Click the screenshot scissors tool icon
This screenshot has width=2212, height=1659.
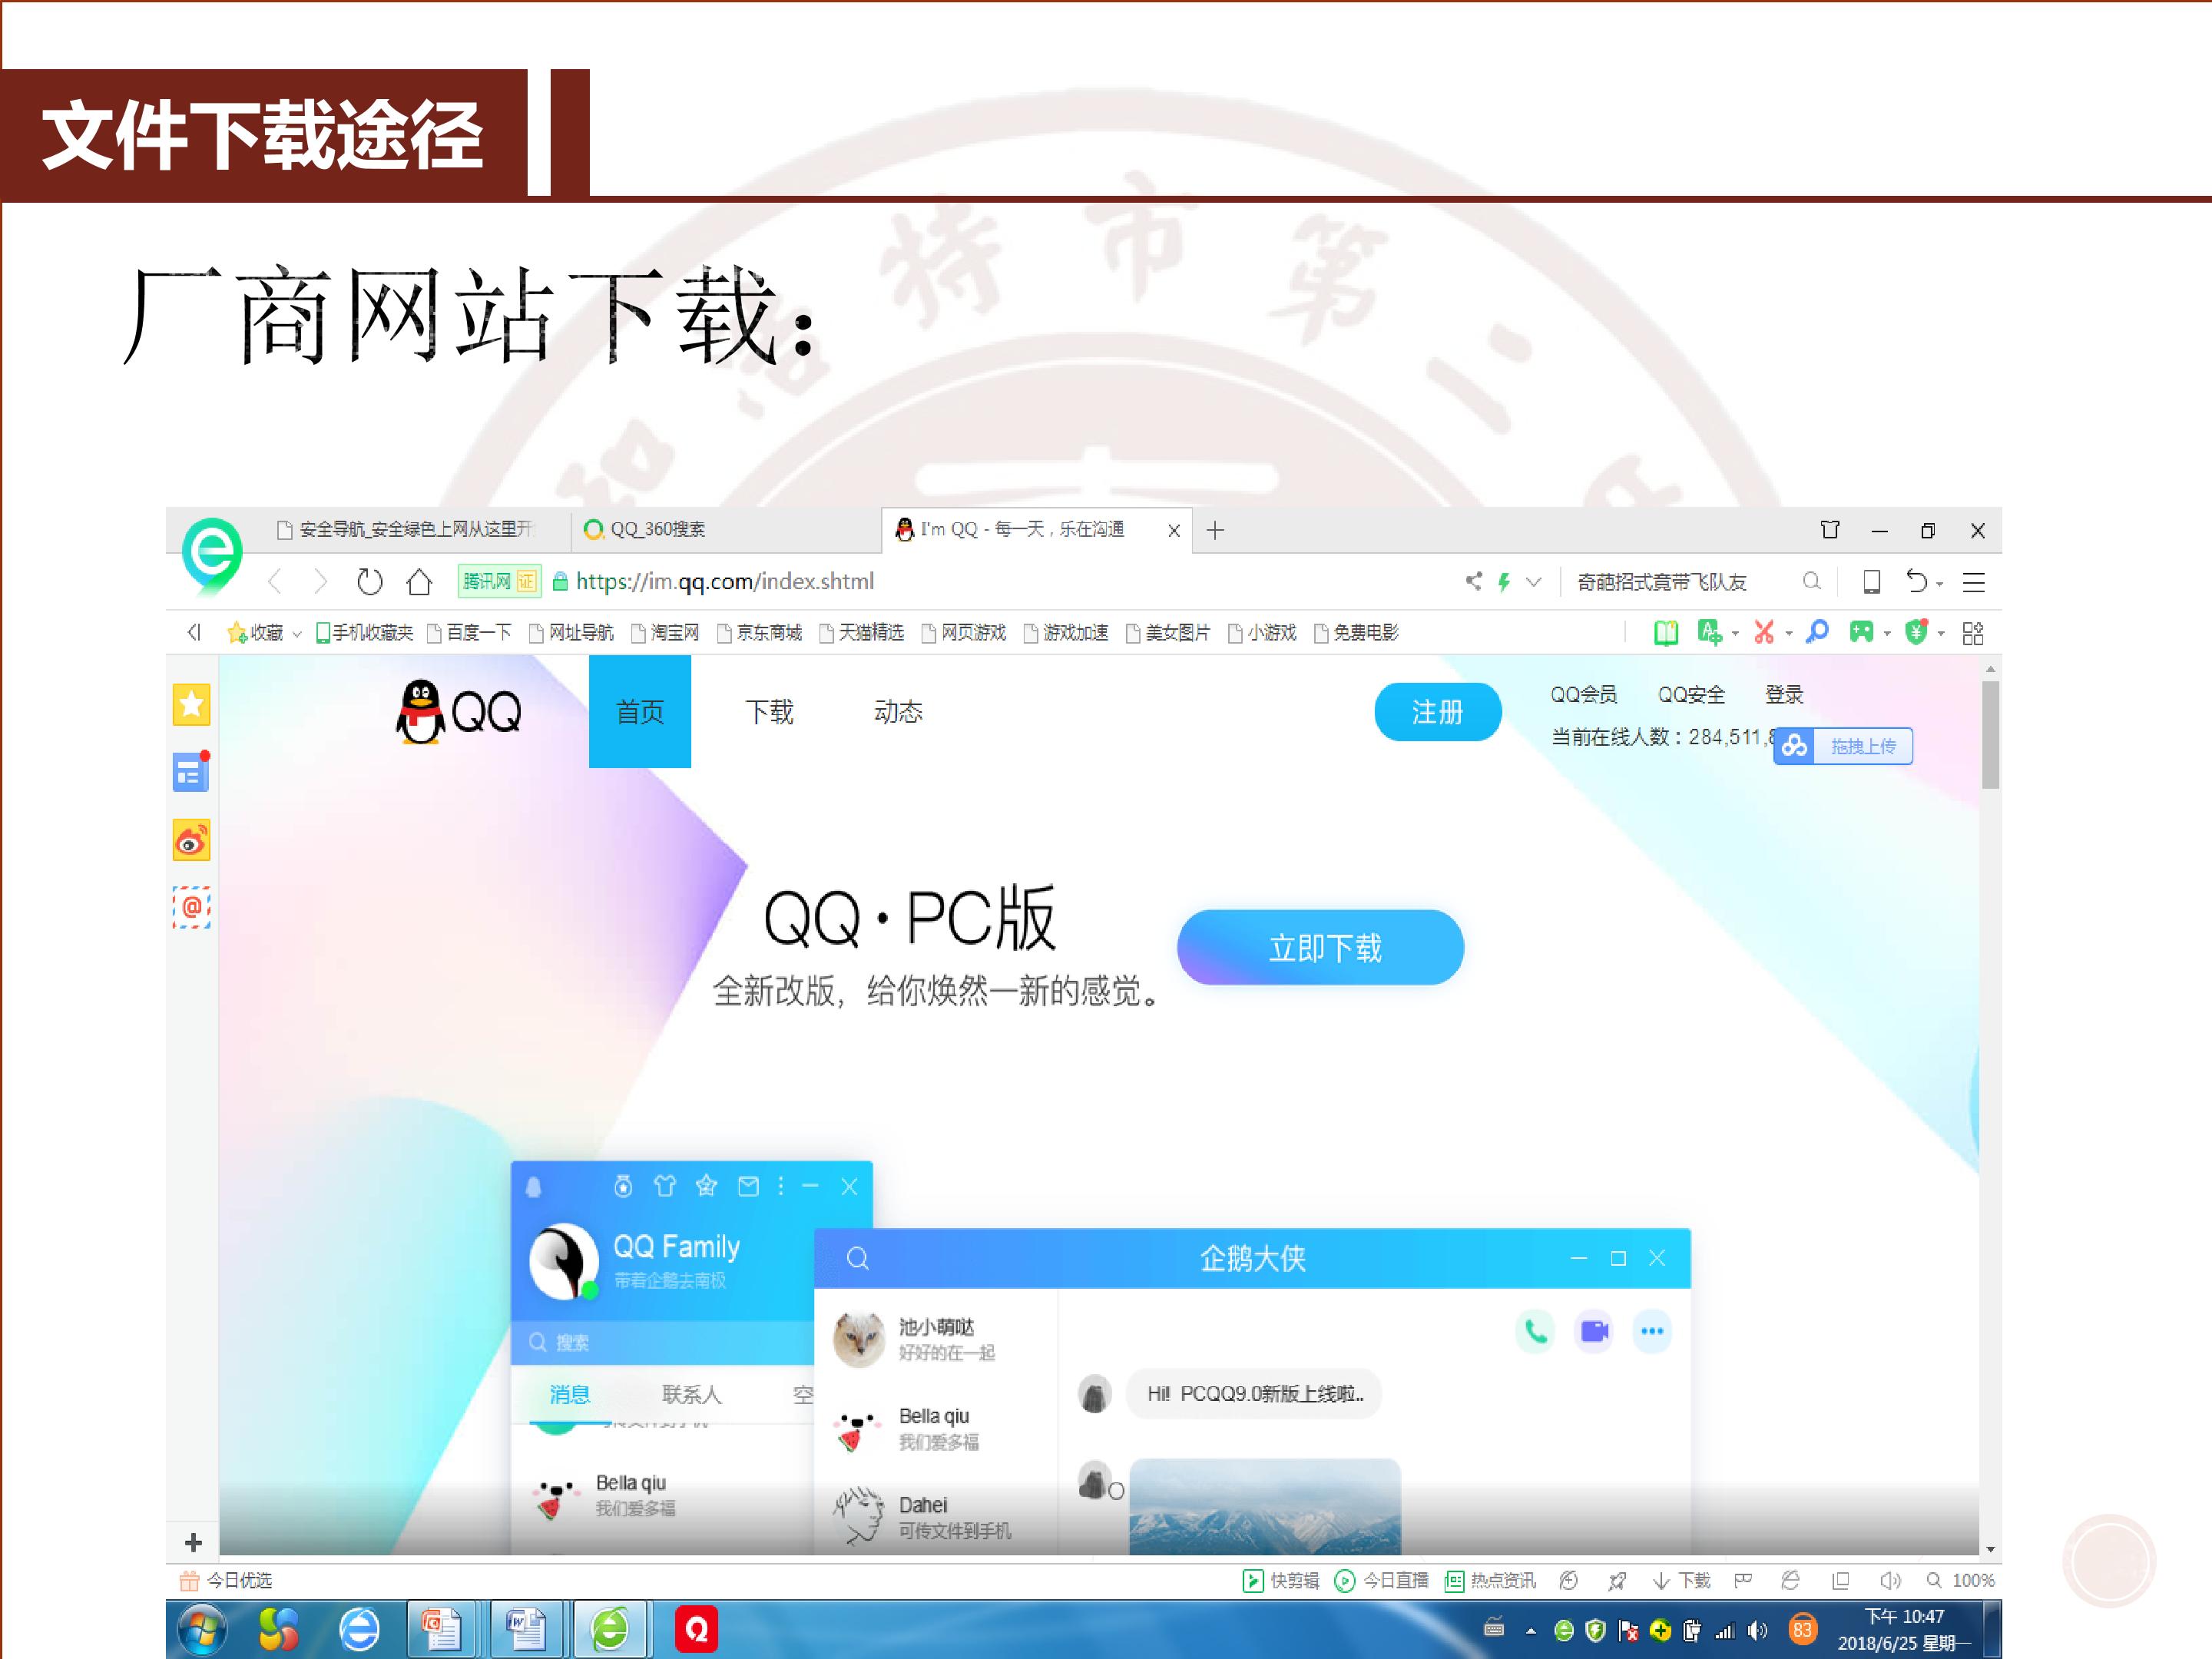[x=1764, y=632]
